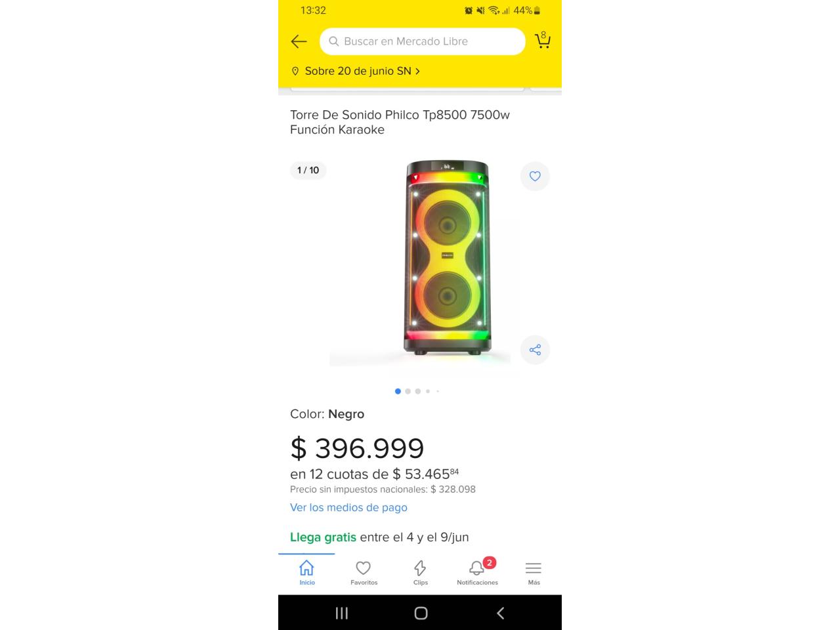This screenshot has width=840, height=630.
Task: Share the Philco speaker listing
Action: (535, 350)
